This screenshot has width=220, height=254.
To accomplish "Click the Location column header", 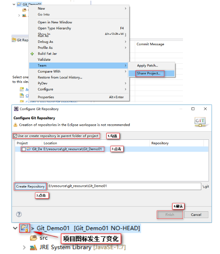I will click(50, 143).
